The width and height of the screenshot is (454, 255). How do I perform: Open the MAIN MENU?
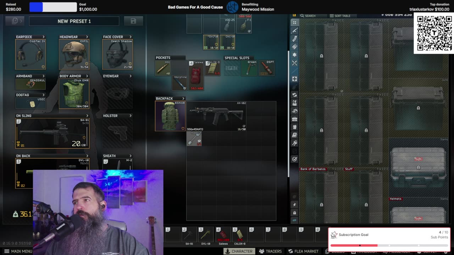point(18,251)
